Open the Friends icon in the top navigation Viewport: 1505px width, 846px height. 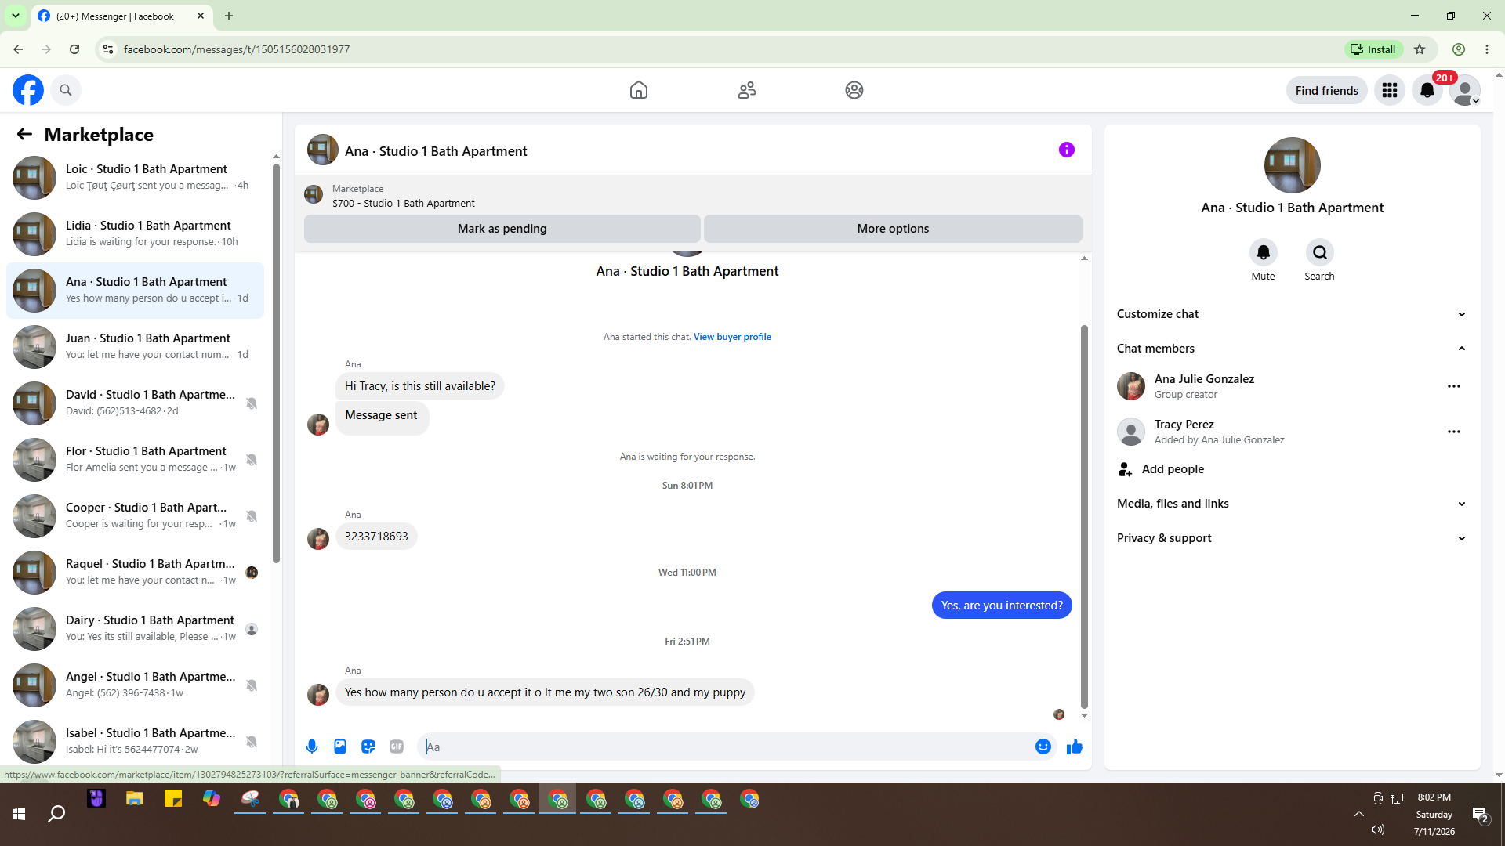pos(747,90)
